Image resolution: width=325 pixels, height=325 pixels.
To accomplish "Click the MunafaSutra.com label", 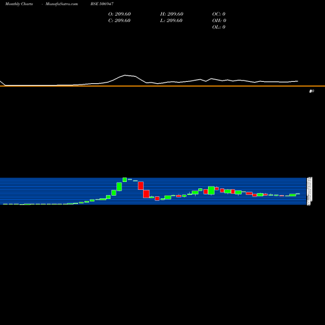I will click(62, 4).
